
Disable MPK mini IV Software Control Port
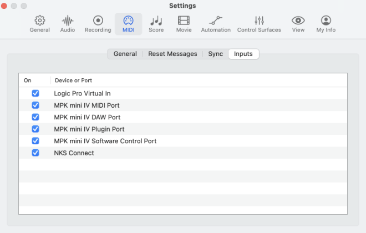35,141
